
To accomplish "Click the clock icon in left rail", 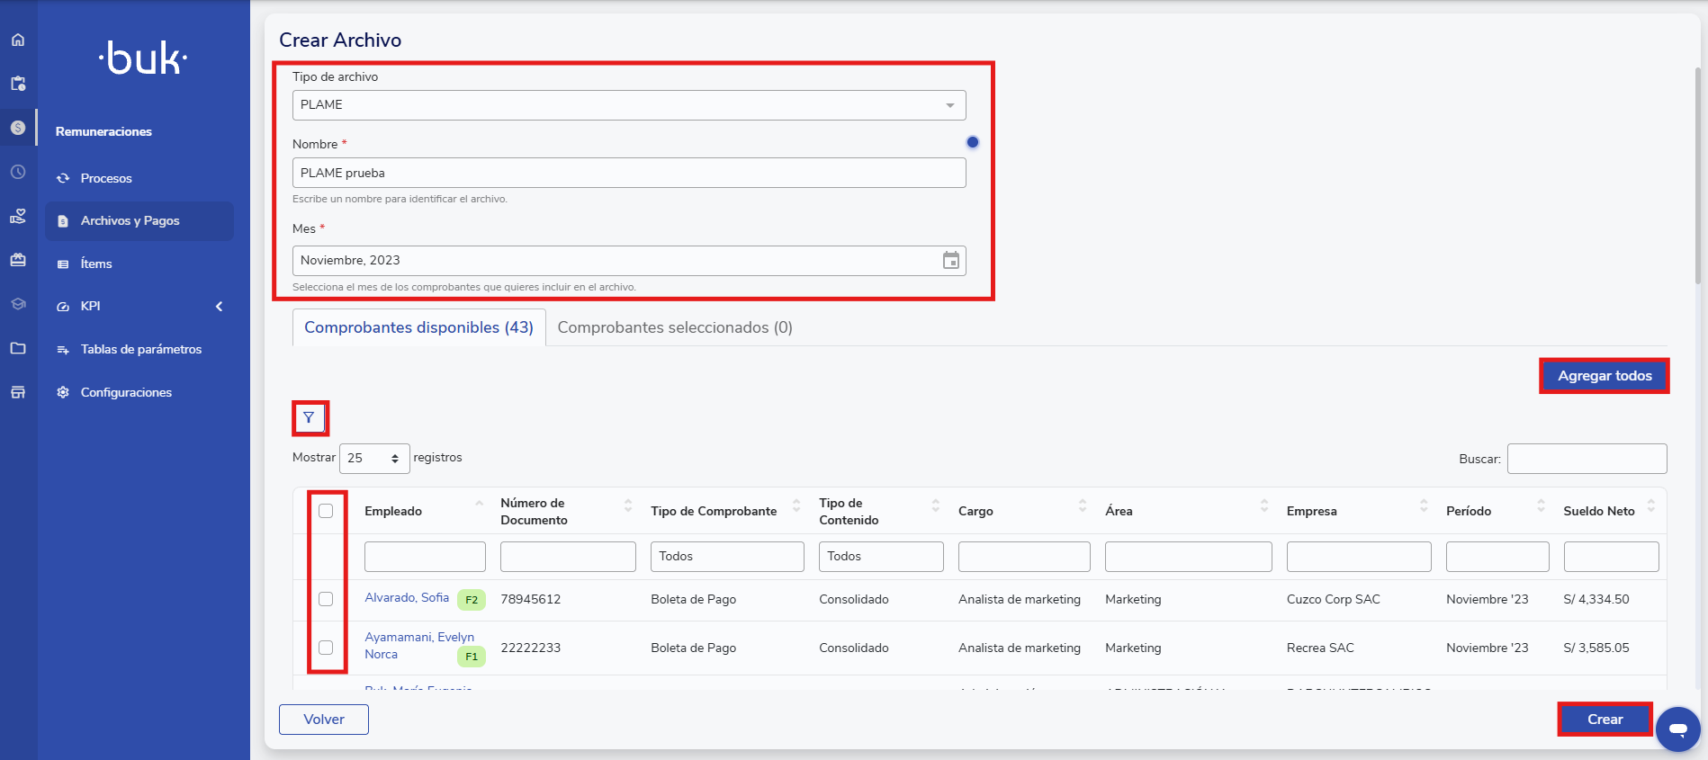I will pos(18,172).
